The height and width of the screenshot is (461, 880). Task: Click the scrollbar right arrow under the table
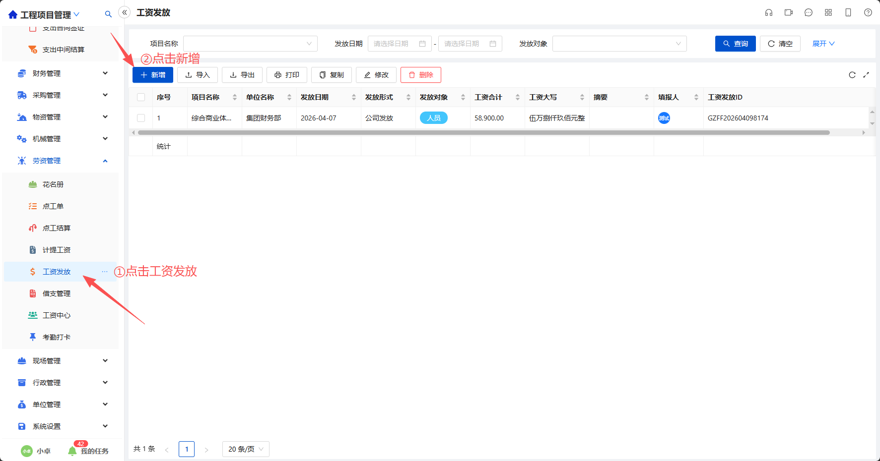(864, 132)
